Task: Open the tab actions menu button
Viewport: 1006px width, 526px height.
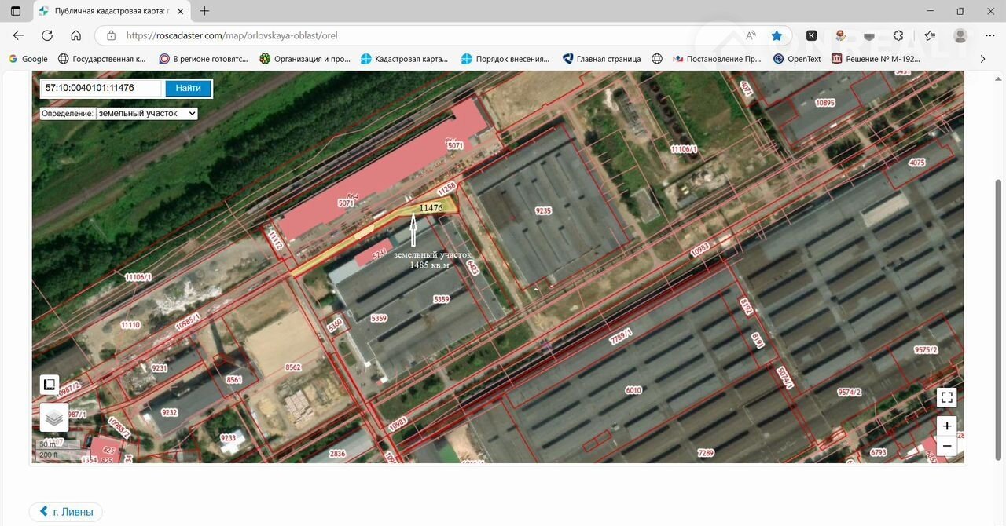Action: (16, 11)
